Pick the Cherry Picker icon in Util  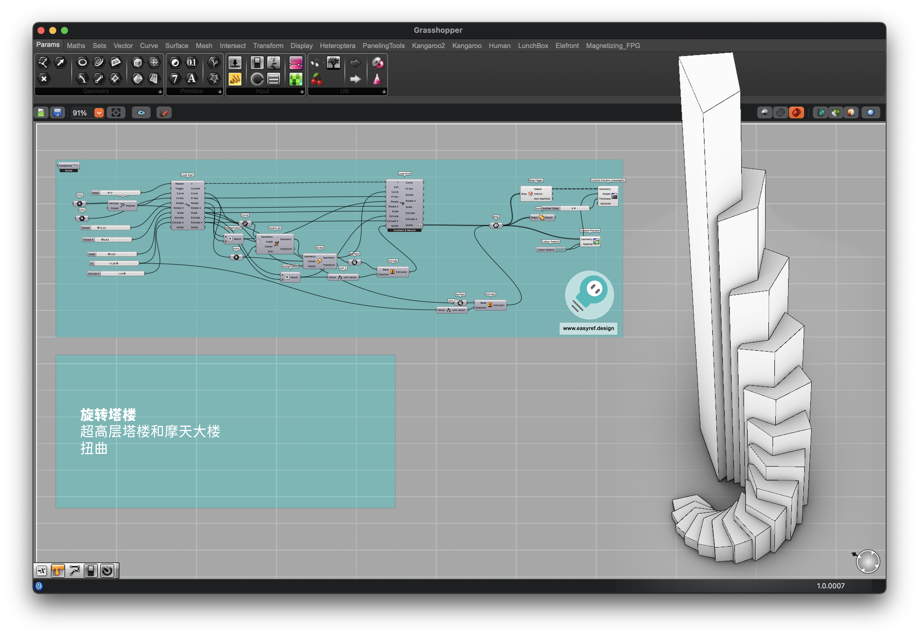(x=316, y=79)
